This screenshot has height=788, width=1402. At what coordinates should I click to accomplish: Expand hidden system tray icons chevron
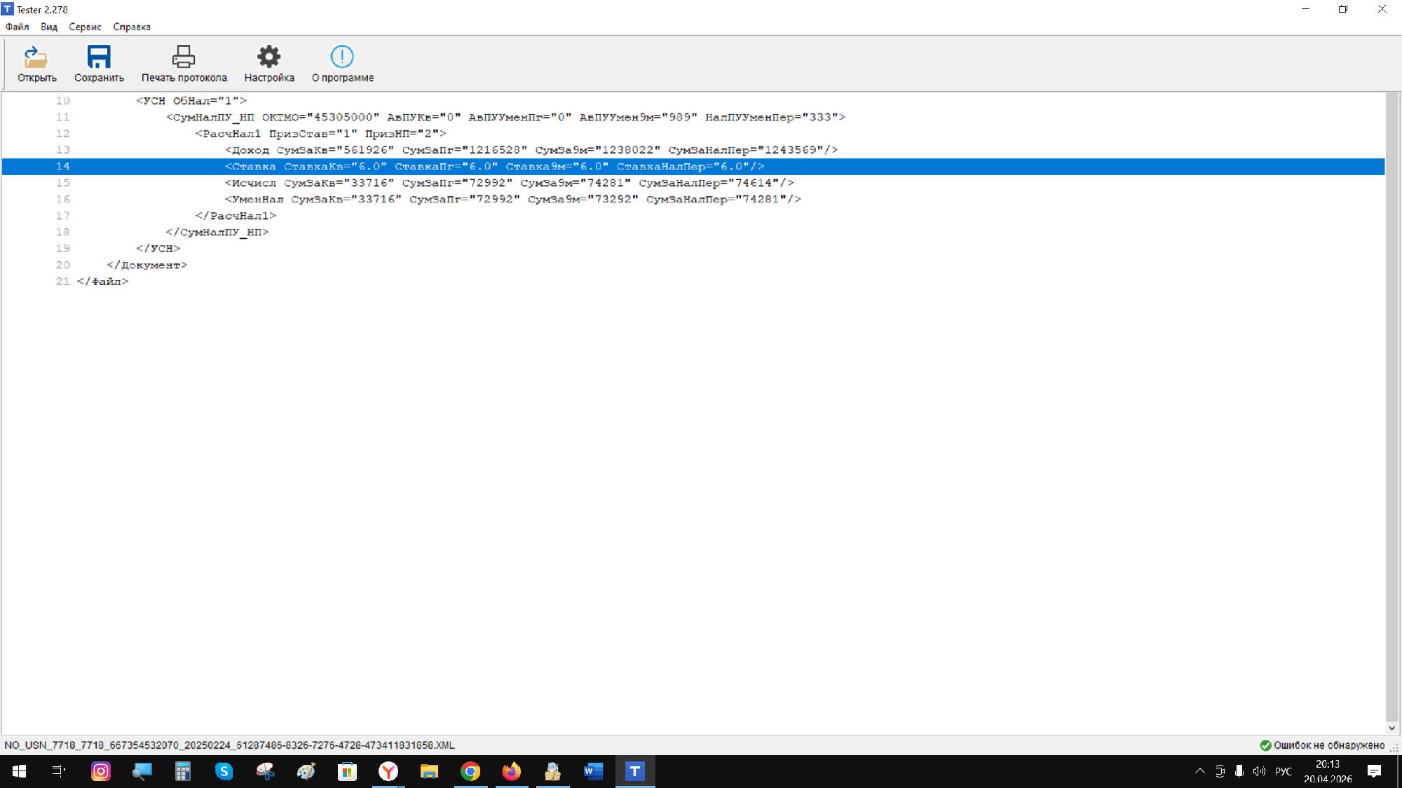point(1199,771)
